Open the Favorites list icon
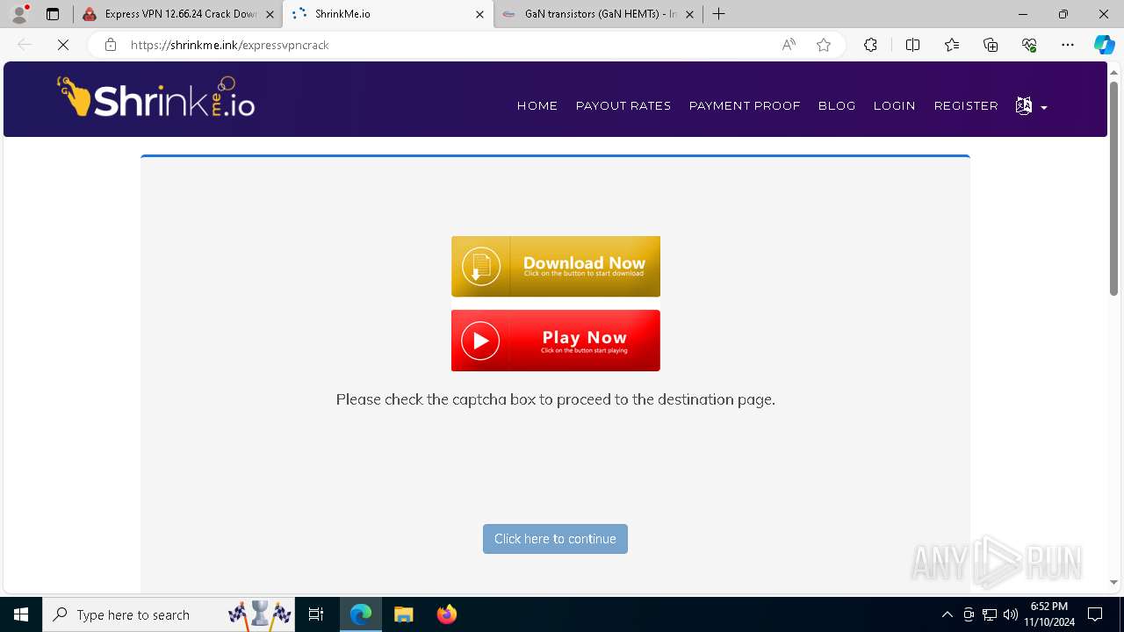This screenshot has width=1124, height=632. tap(952, 45)
